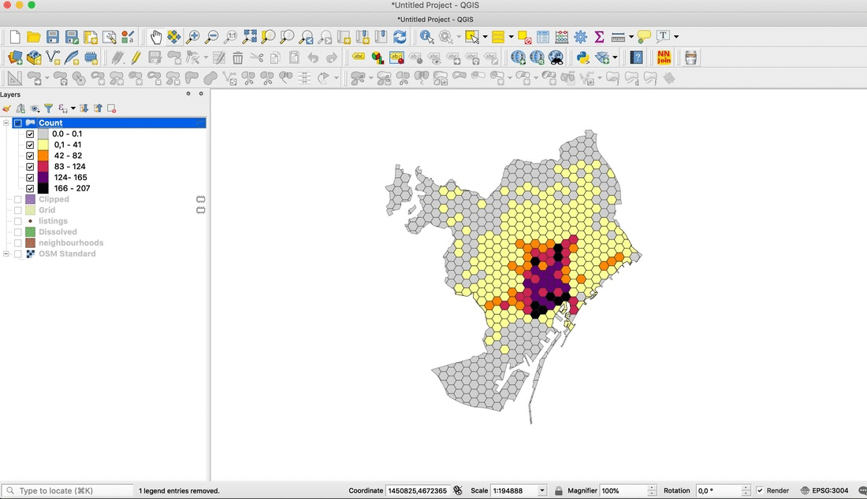
Task: Click the Filter Legend funnel icon
Action: pos(49,108)
